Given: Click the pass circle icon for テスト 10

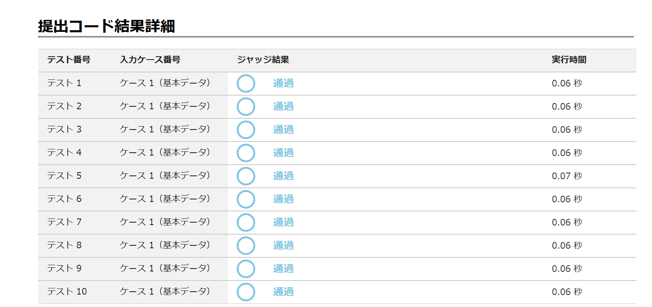Looking at the screenshot, I should pos(246,292).
